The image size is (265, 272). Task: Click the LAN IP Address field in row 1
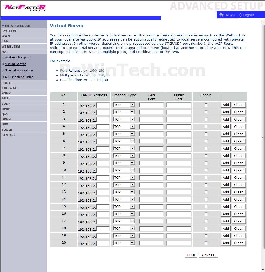pos(103,105)
